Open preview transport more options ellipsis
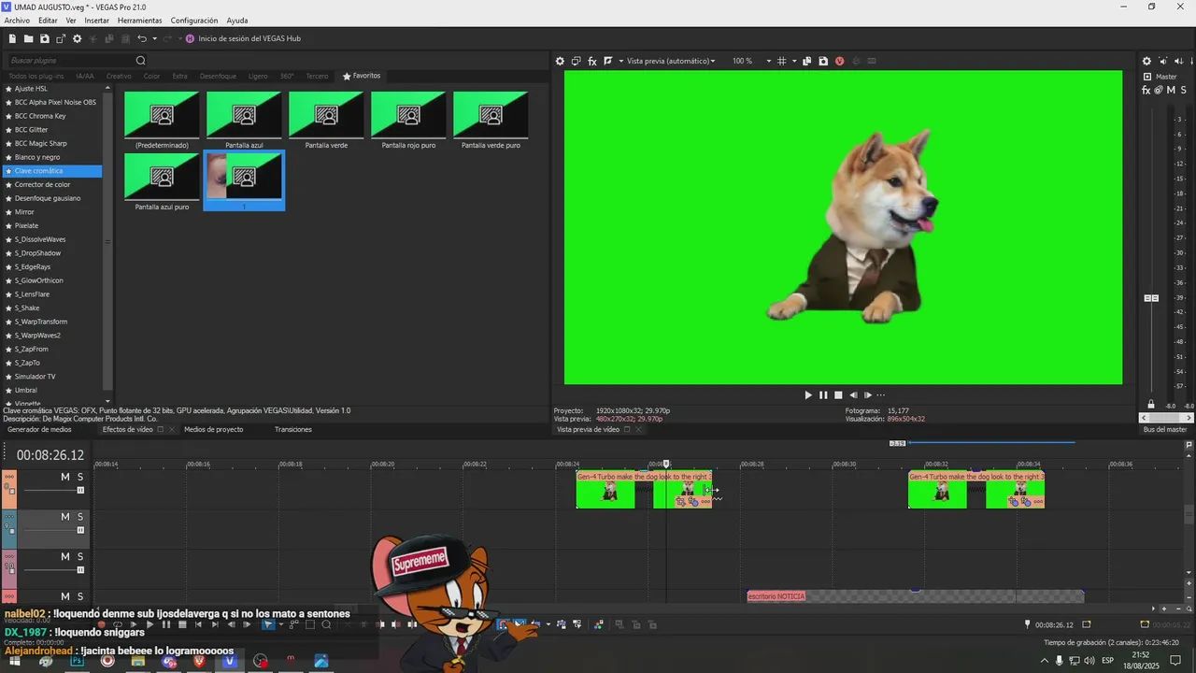Viewport: 1196px width, 673px height. [880, 395]
